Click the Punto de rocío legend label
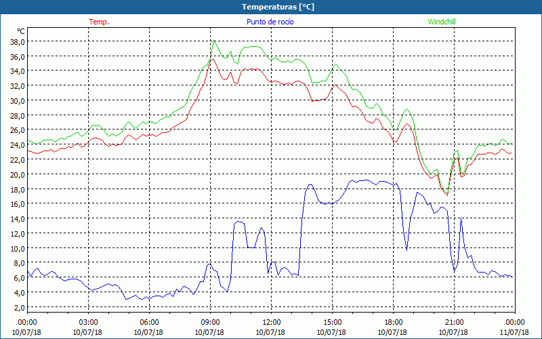542x339 pixels. (x=270, y=22)
